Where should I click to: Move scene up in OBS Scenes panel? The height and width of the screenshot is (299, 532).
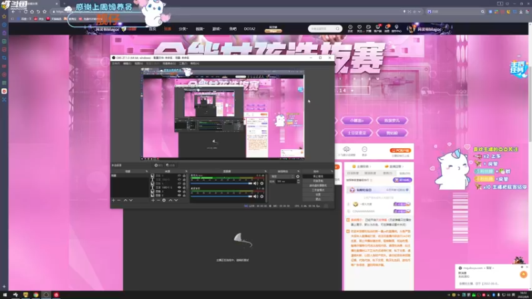coord(125,201)
